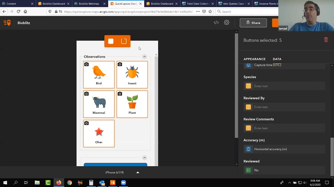Switch to the Velo Quebec Case browser tab
Screen dimensions: 334x187
[x=234, y=4]
